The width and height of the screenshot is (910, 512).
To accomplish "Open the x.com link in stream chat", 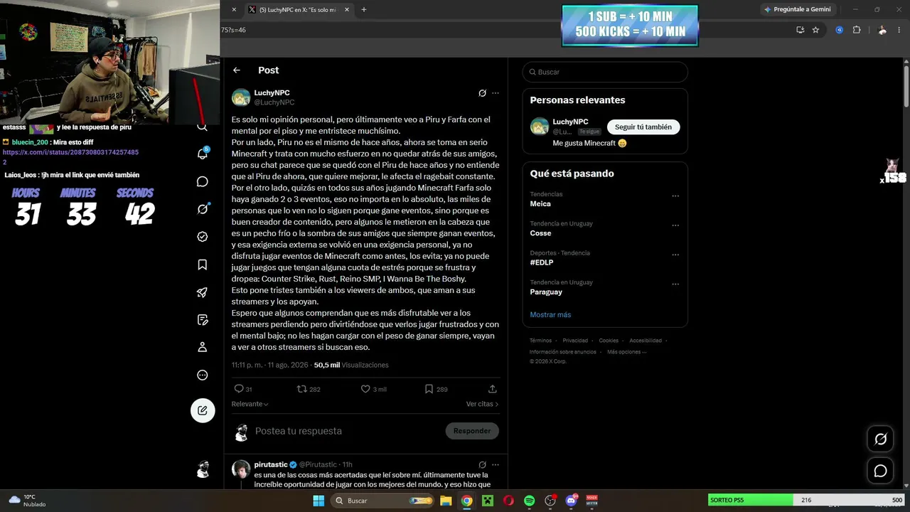I will (x=70, y=157).
